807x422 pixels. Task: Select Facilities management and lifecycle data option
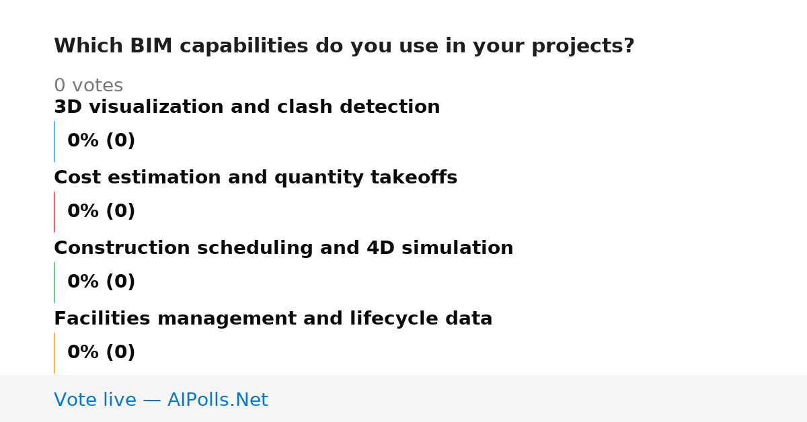(x=273, y=319)
